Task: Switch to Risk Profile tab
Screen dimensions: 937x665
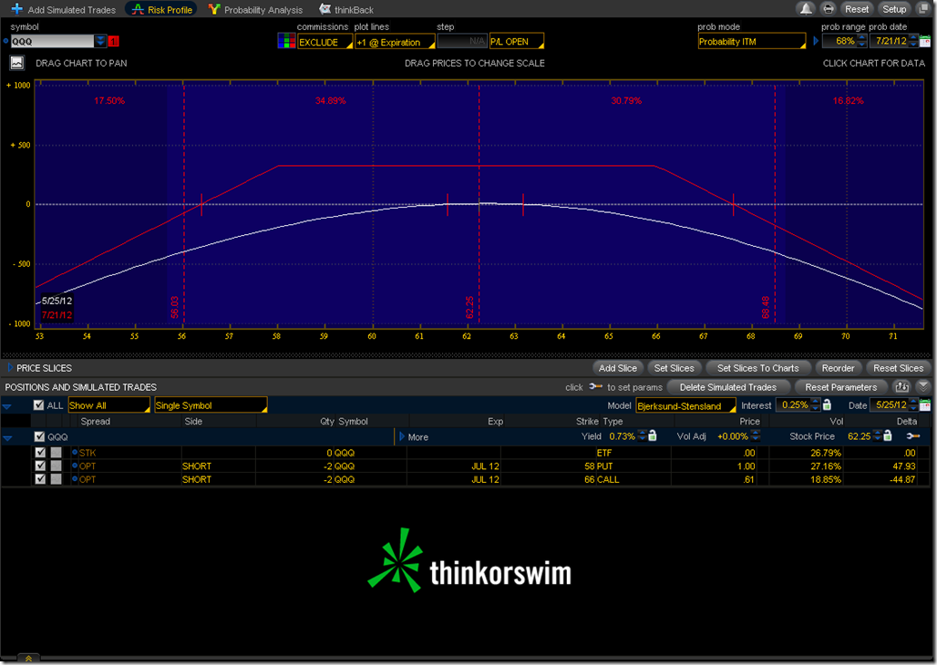Action: (x=162, y=9)
